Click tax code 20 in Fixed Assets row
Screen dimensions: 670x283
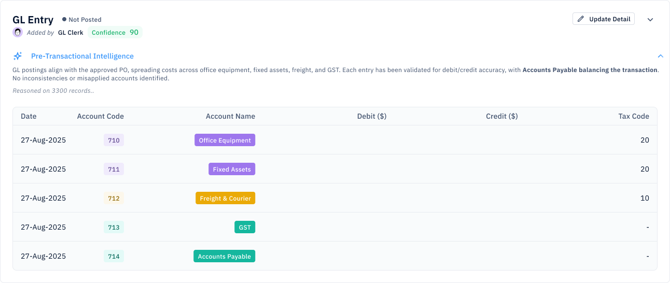point(645,169)
